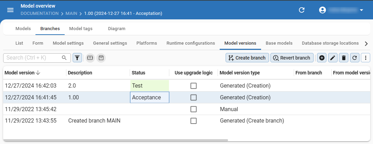Click the Create branch button

tap(247, 58)
